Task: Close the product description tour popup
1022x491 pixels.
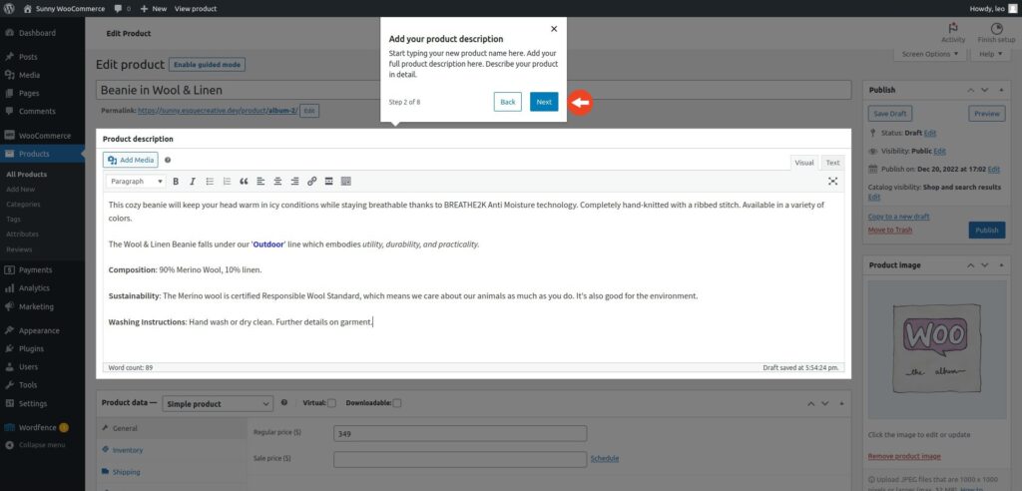Action: pyautogui.click(x=554, y=29)
